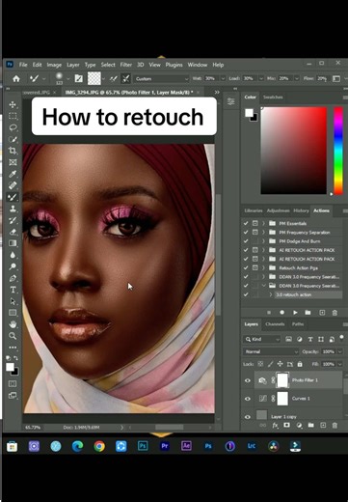The height and width of the screenshot is (502, 348).
Task: Open the Edit Toolbar three-dots icon
Action: tap(13, 348)
